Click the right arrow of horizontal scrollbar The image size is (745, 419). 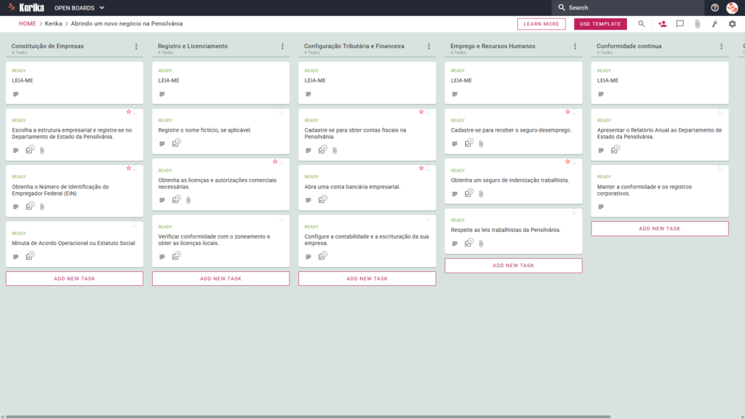point(742,417)
